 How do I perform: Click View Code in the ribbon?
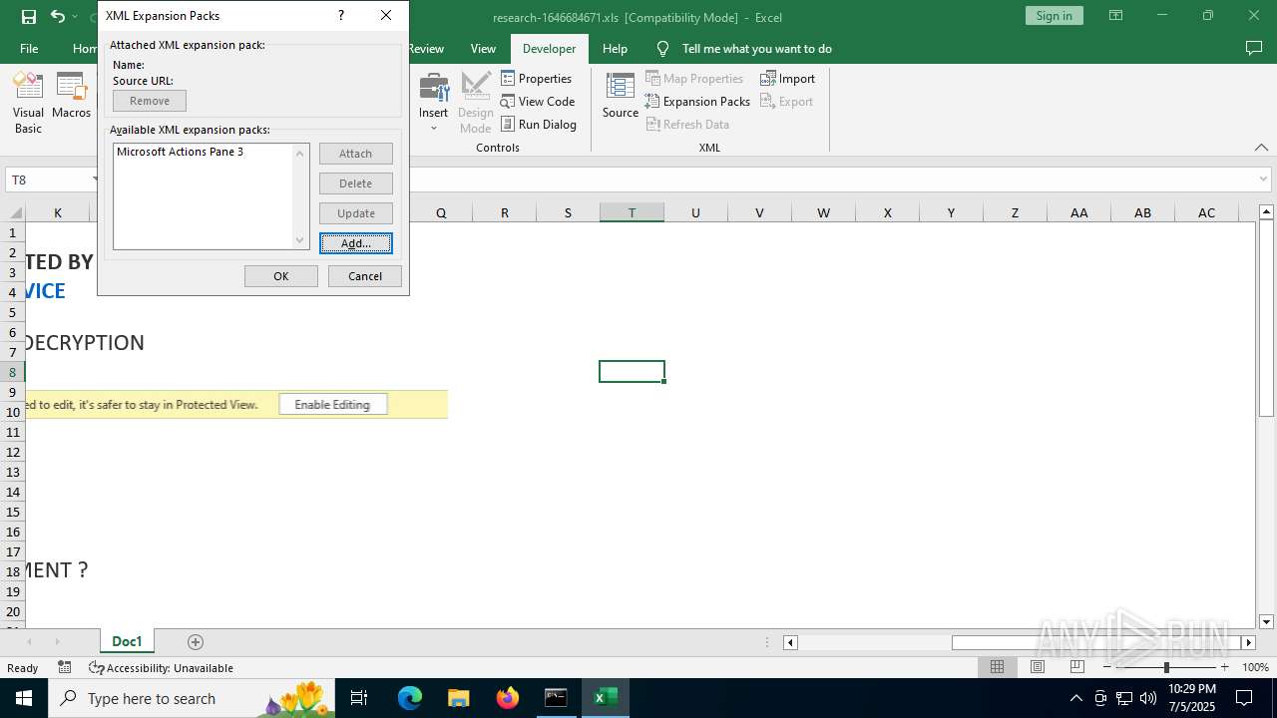pyautogui.click(x=538, y=102)
